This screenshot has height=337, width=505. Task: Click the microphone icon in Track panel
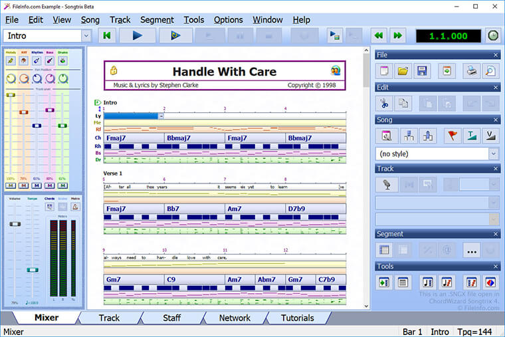coord(384,184)
